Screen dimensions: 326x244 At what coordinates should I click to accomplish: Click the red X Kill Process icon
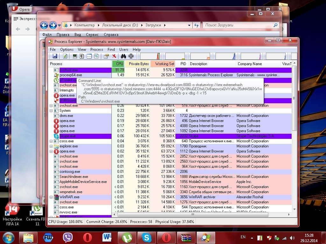click(114, 56)
